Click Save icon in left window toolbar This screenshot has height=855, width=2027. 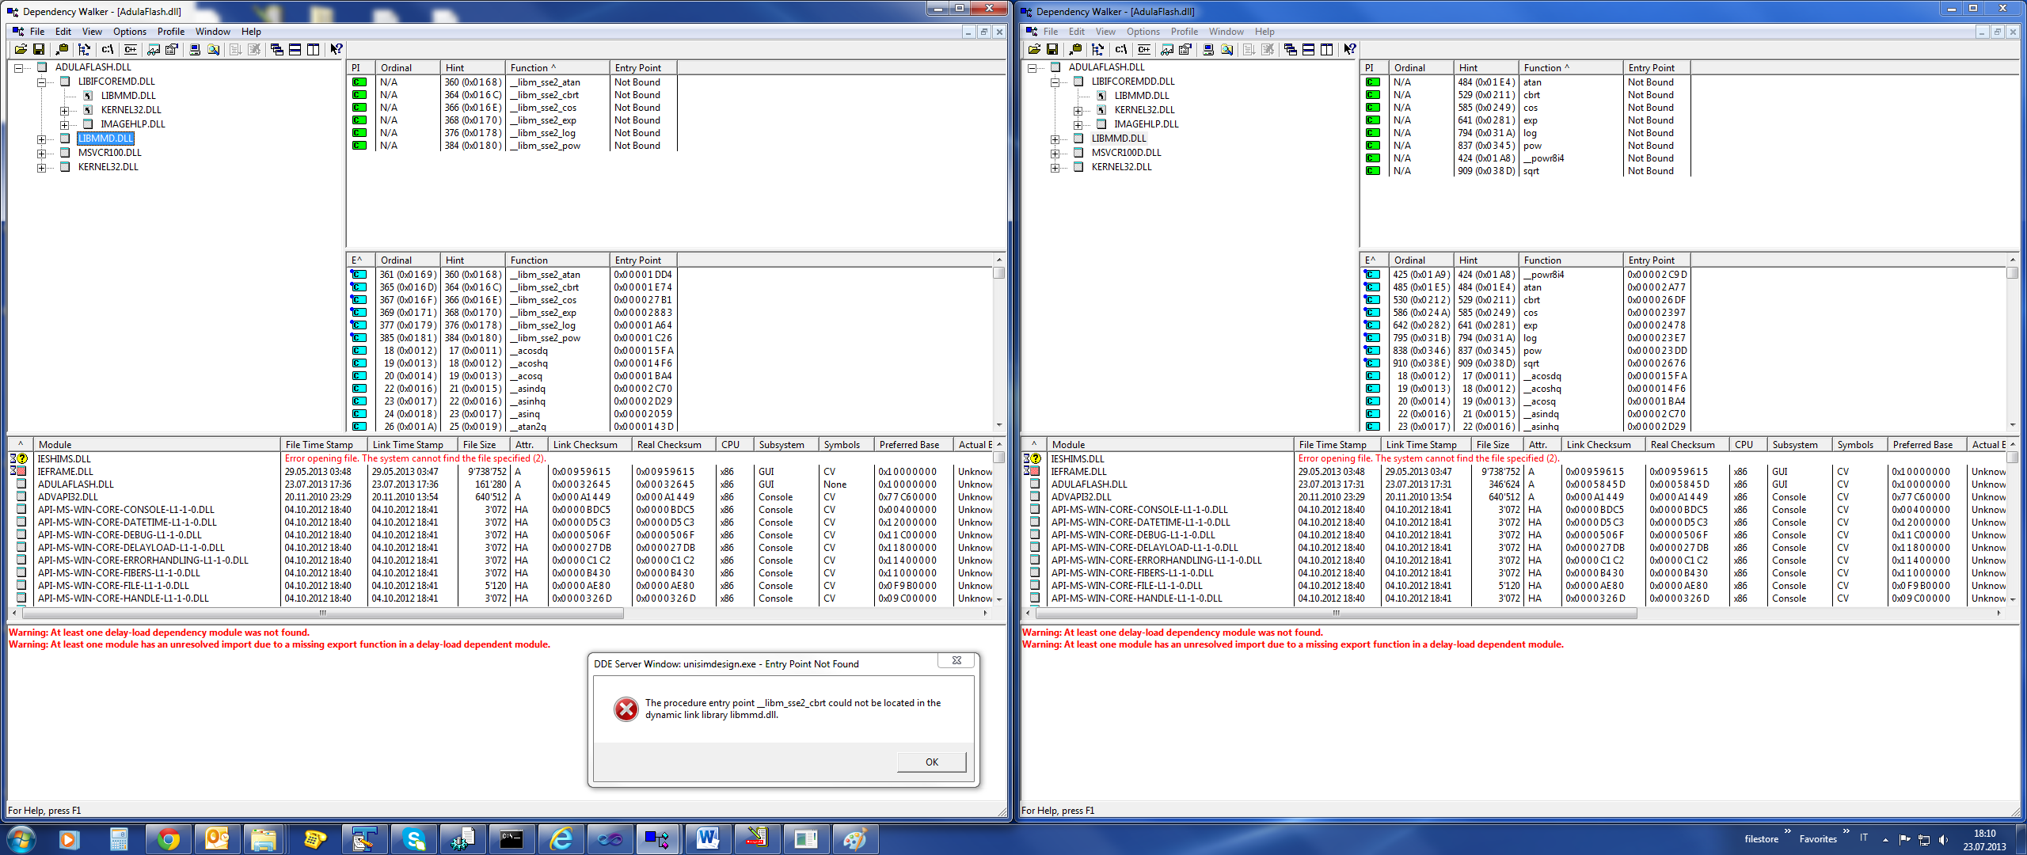(x=38, y=49)
